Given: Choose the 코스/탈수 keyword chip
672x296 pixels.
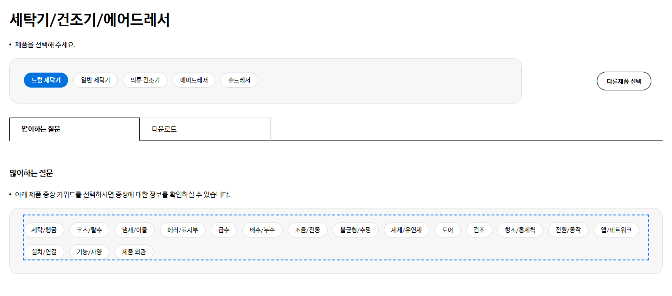Looking at the screenshot, I should (x=89, y=230).
